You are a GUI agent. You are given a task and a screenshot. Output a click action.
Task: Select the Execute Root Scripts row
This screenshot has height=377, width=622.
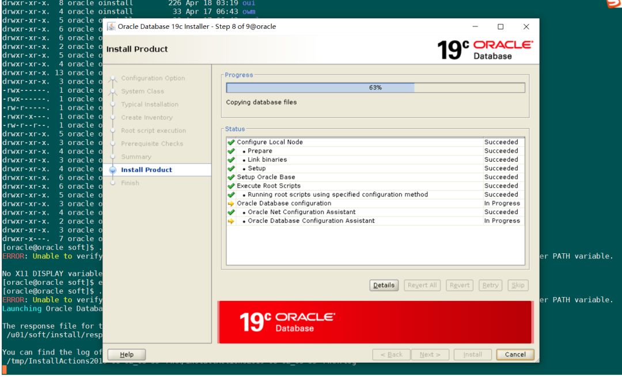(x=376, y=185)
